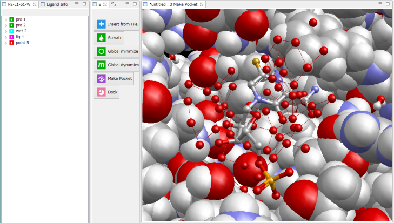
Task: Minimize the E tools panel
Action: [x=128, y=4]
